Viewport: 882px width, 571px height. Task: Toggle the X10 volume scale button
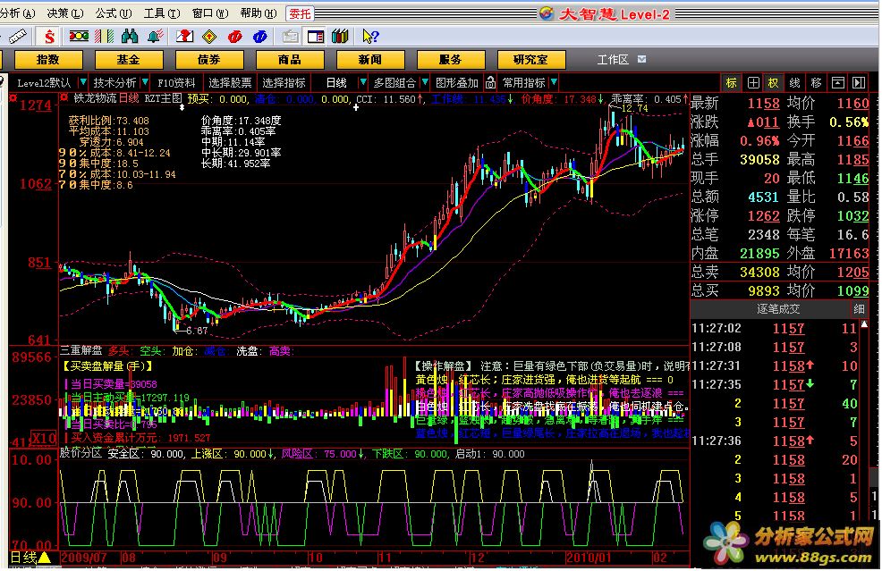click(43, 438)
